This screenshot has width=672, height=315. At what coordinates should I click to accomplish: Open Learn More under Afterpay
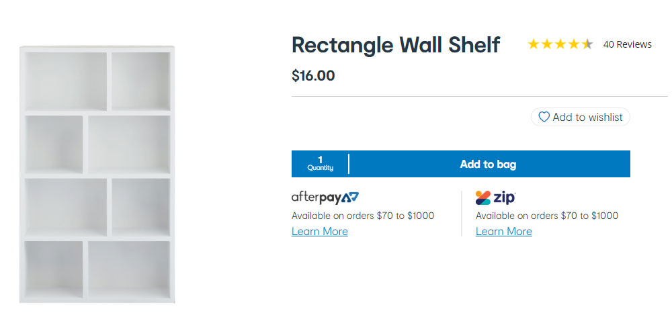(x=320, y=232)
